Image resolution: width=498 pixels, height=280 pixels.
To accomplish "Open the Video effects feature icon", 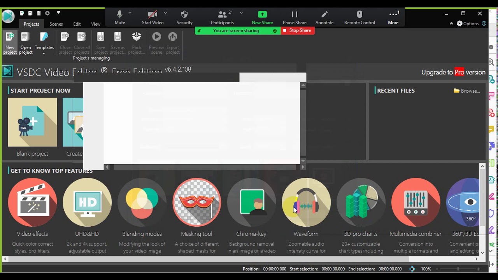I will pyautogui.click(x=32, y=202).
